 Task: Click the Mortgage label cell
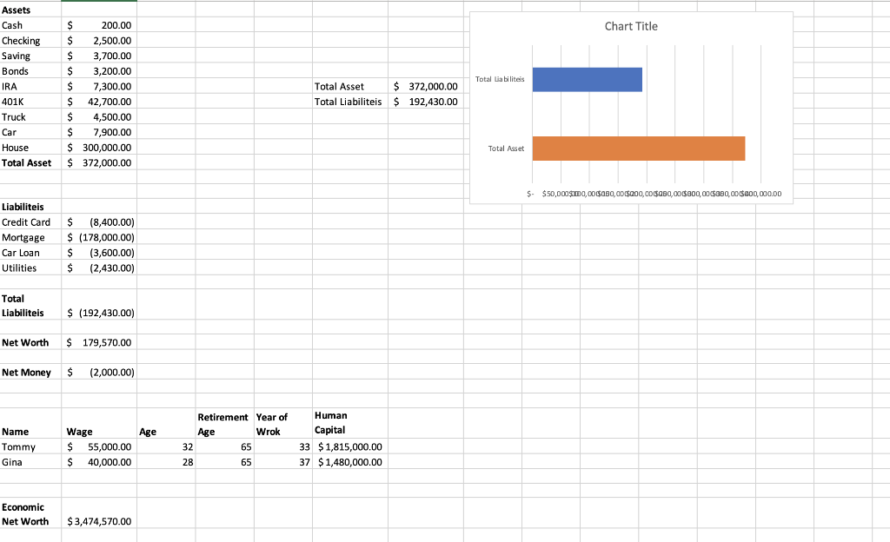click(30, 237)
